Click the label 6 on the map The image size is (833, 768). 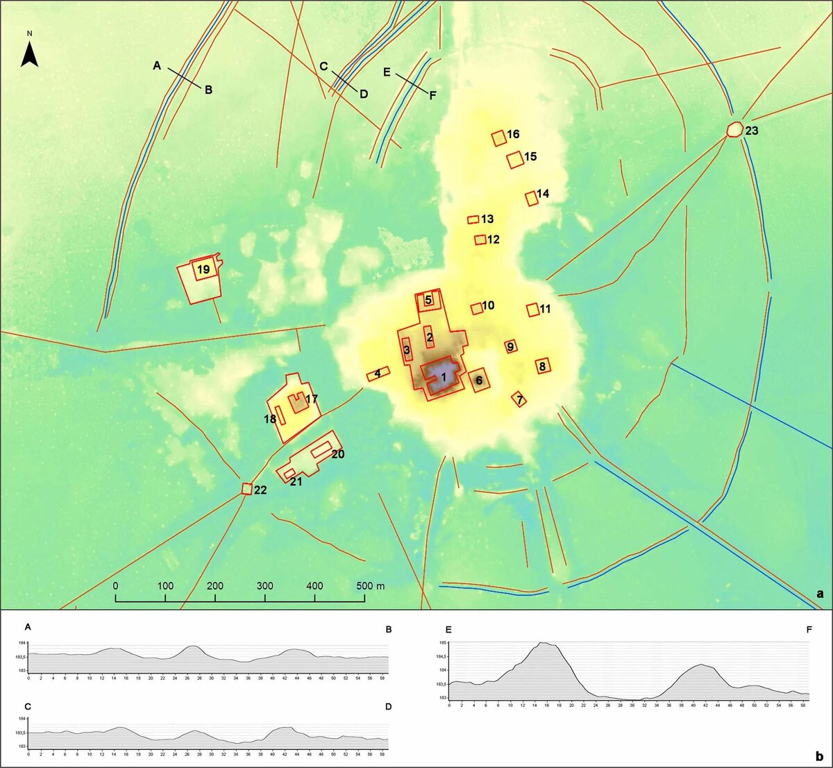point(479,381)
